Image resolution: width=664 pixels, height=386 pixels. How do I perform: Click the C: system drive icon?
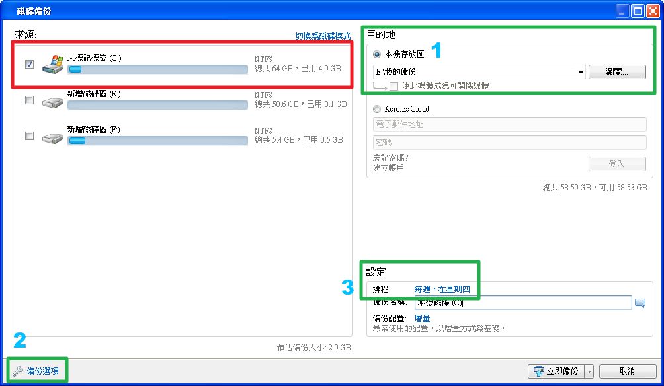tap(53, 64)
